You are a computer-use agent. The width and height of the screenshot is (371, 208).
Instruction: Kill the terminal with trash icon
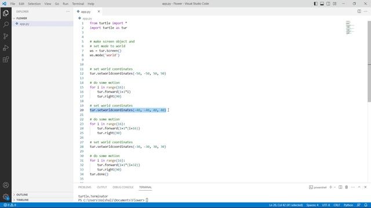347,187
